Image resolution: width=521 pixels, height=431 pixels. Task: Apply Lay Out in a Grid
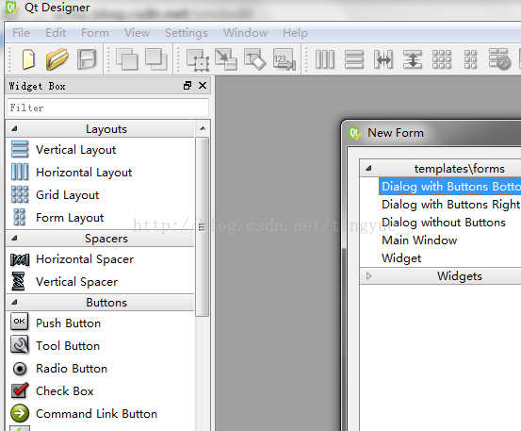click(x=442, y=59)
